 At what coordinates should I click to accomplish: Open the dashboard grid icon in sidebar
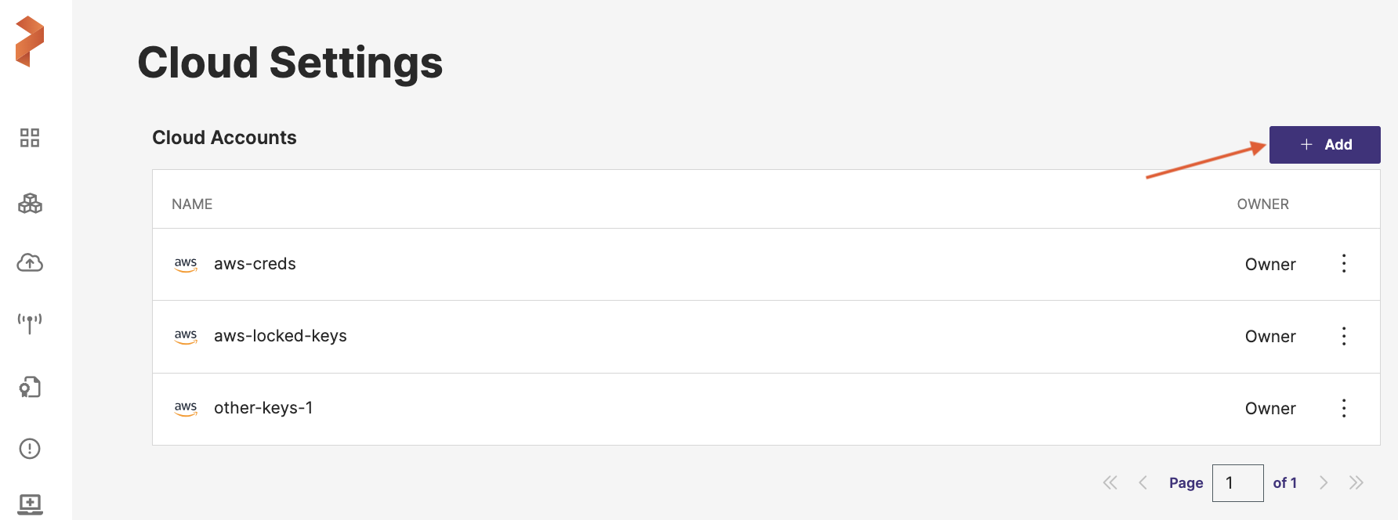click(30, 138)
